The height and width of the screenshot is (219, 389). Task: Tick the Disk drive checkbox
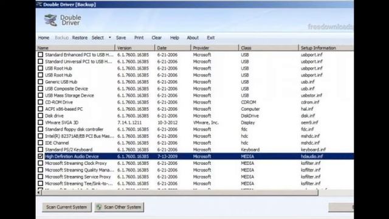[41, 116]
